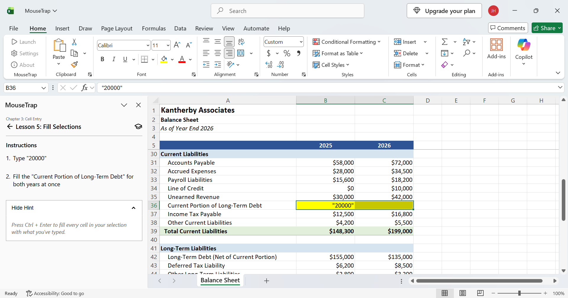Open the Formulas ribbon tab
The height and width of the screenshot is (298, 568).
point(154,28)
